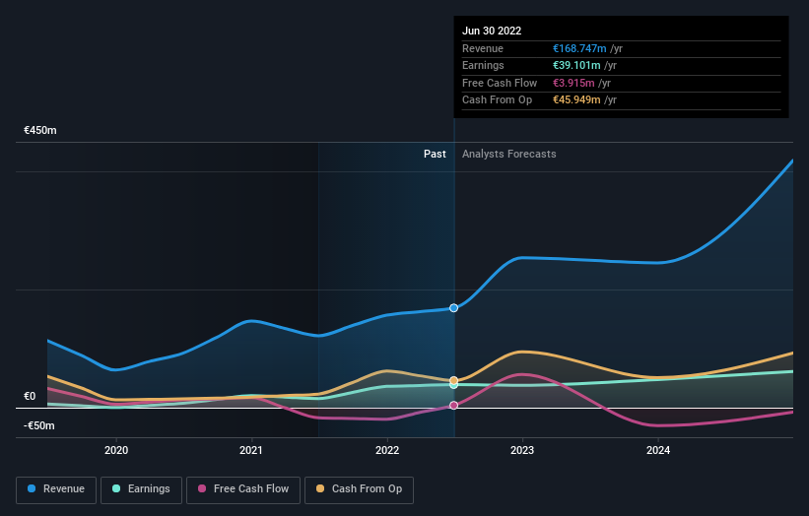
Task: Click the orange Cash From Op data point marker
Action: 453,380
